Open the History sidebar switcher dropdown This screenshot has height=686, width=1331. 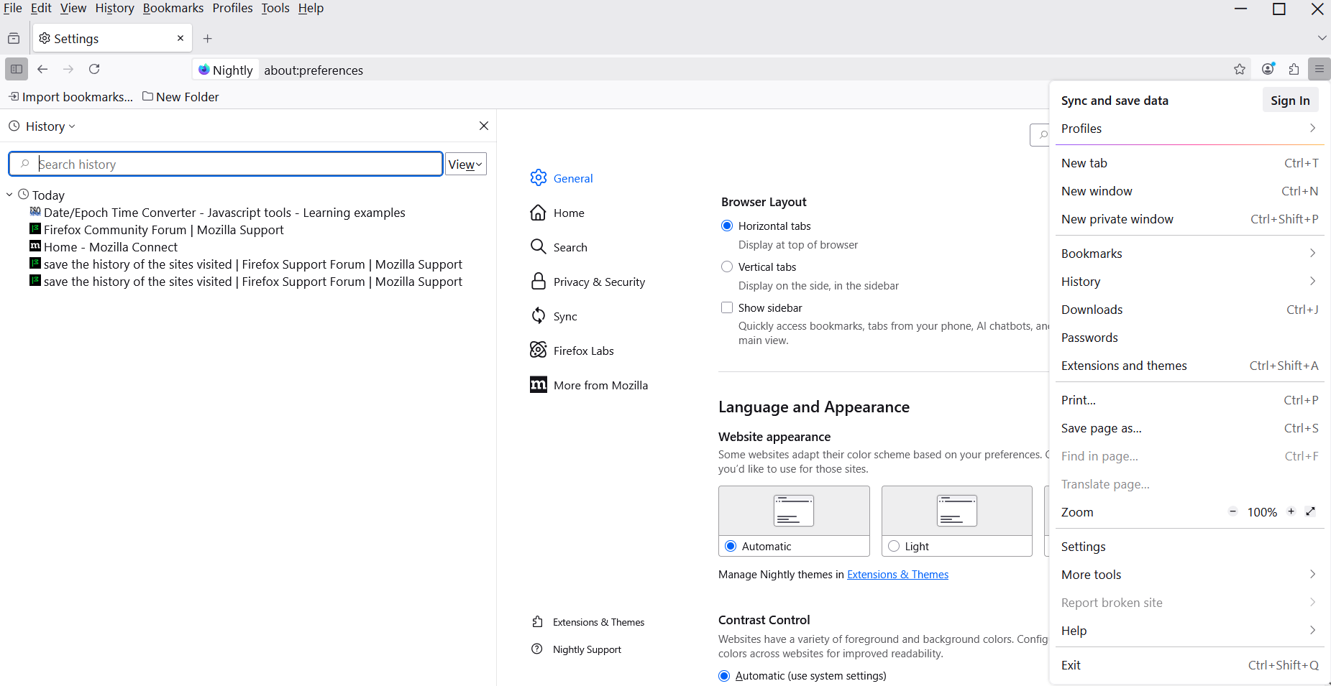click(x=42, y=126)
